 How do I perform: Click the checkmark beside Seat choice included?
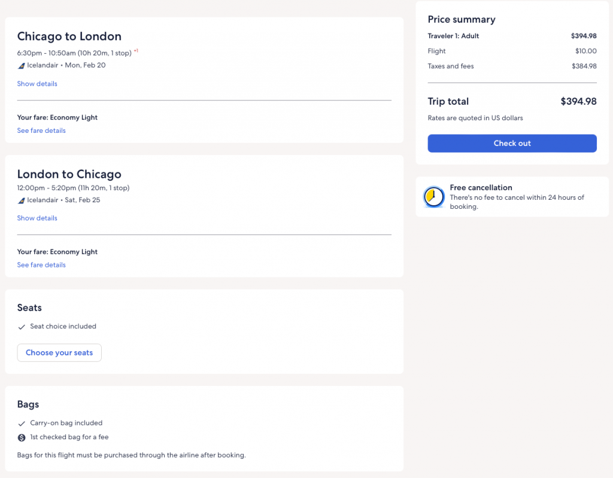[x=22, y=327]
